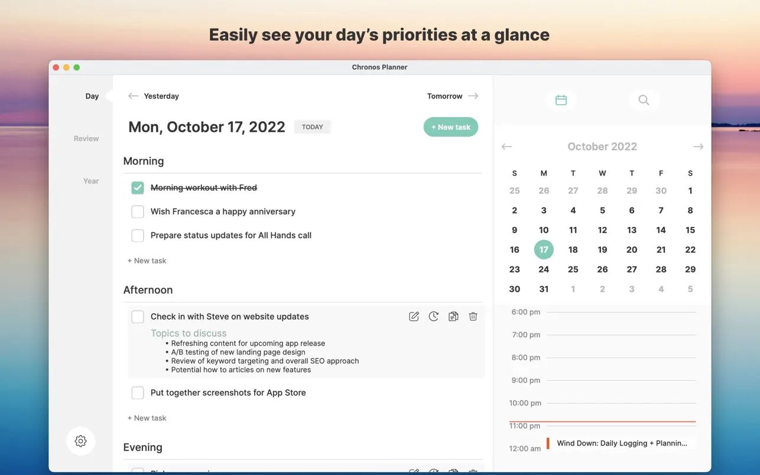Click the reschedule clock icon on Steve task
Image resolution: width=760 pixels, height=475 pixels.
click(433, 316)
